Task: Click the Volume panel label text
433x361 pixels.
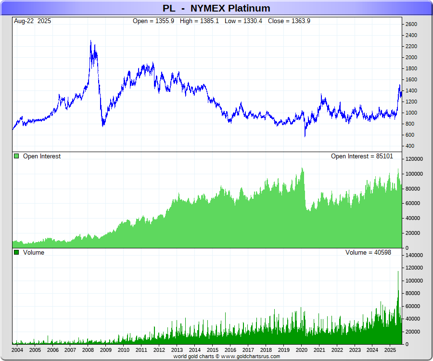Action: coord(34,253)
